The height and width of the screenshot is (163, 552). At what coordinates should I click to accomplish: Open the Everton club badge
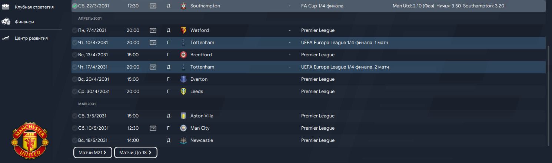click(x=183, y=79)
